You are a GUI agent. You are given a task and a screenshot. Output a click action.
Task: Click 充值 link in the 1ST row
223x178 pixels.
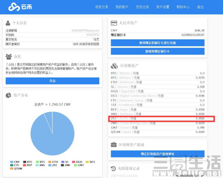139,105
